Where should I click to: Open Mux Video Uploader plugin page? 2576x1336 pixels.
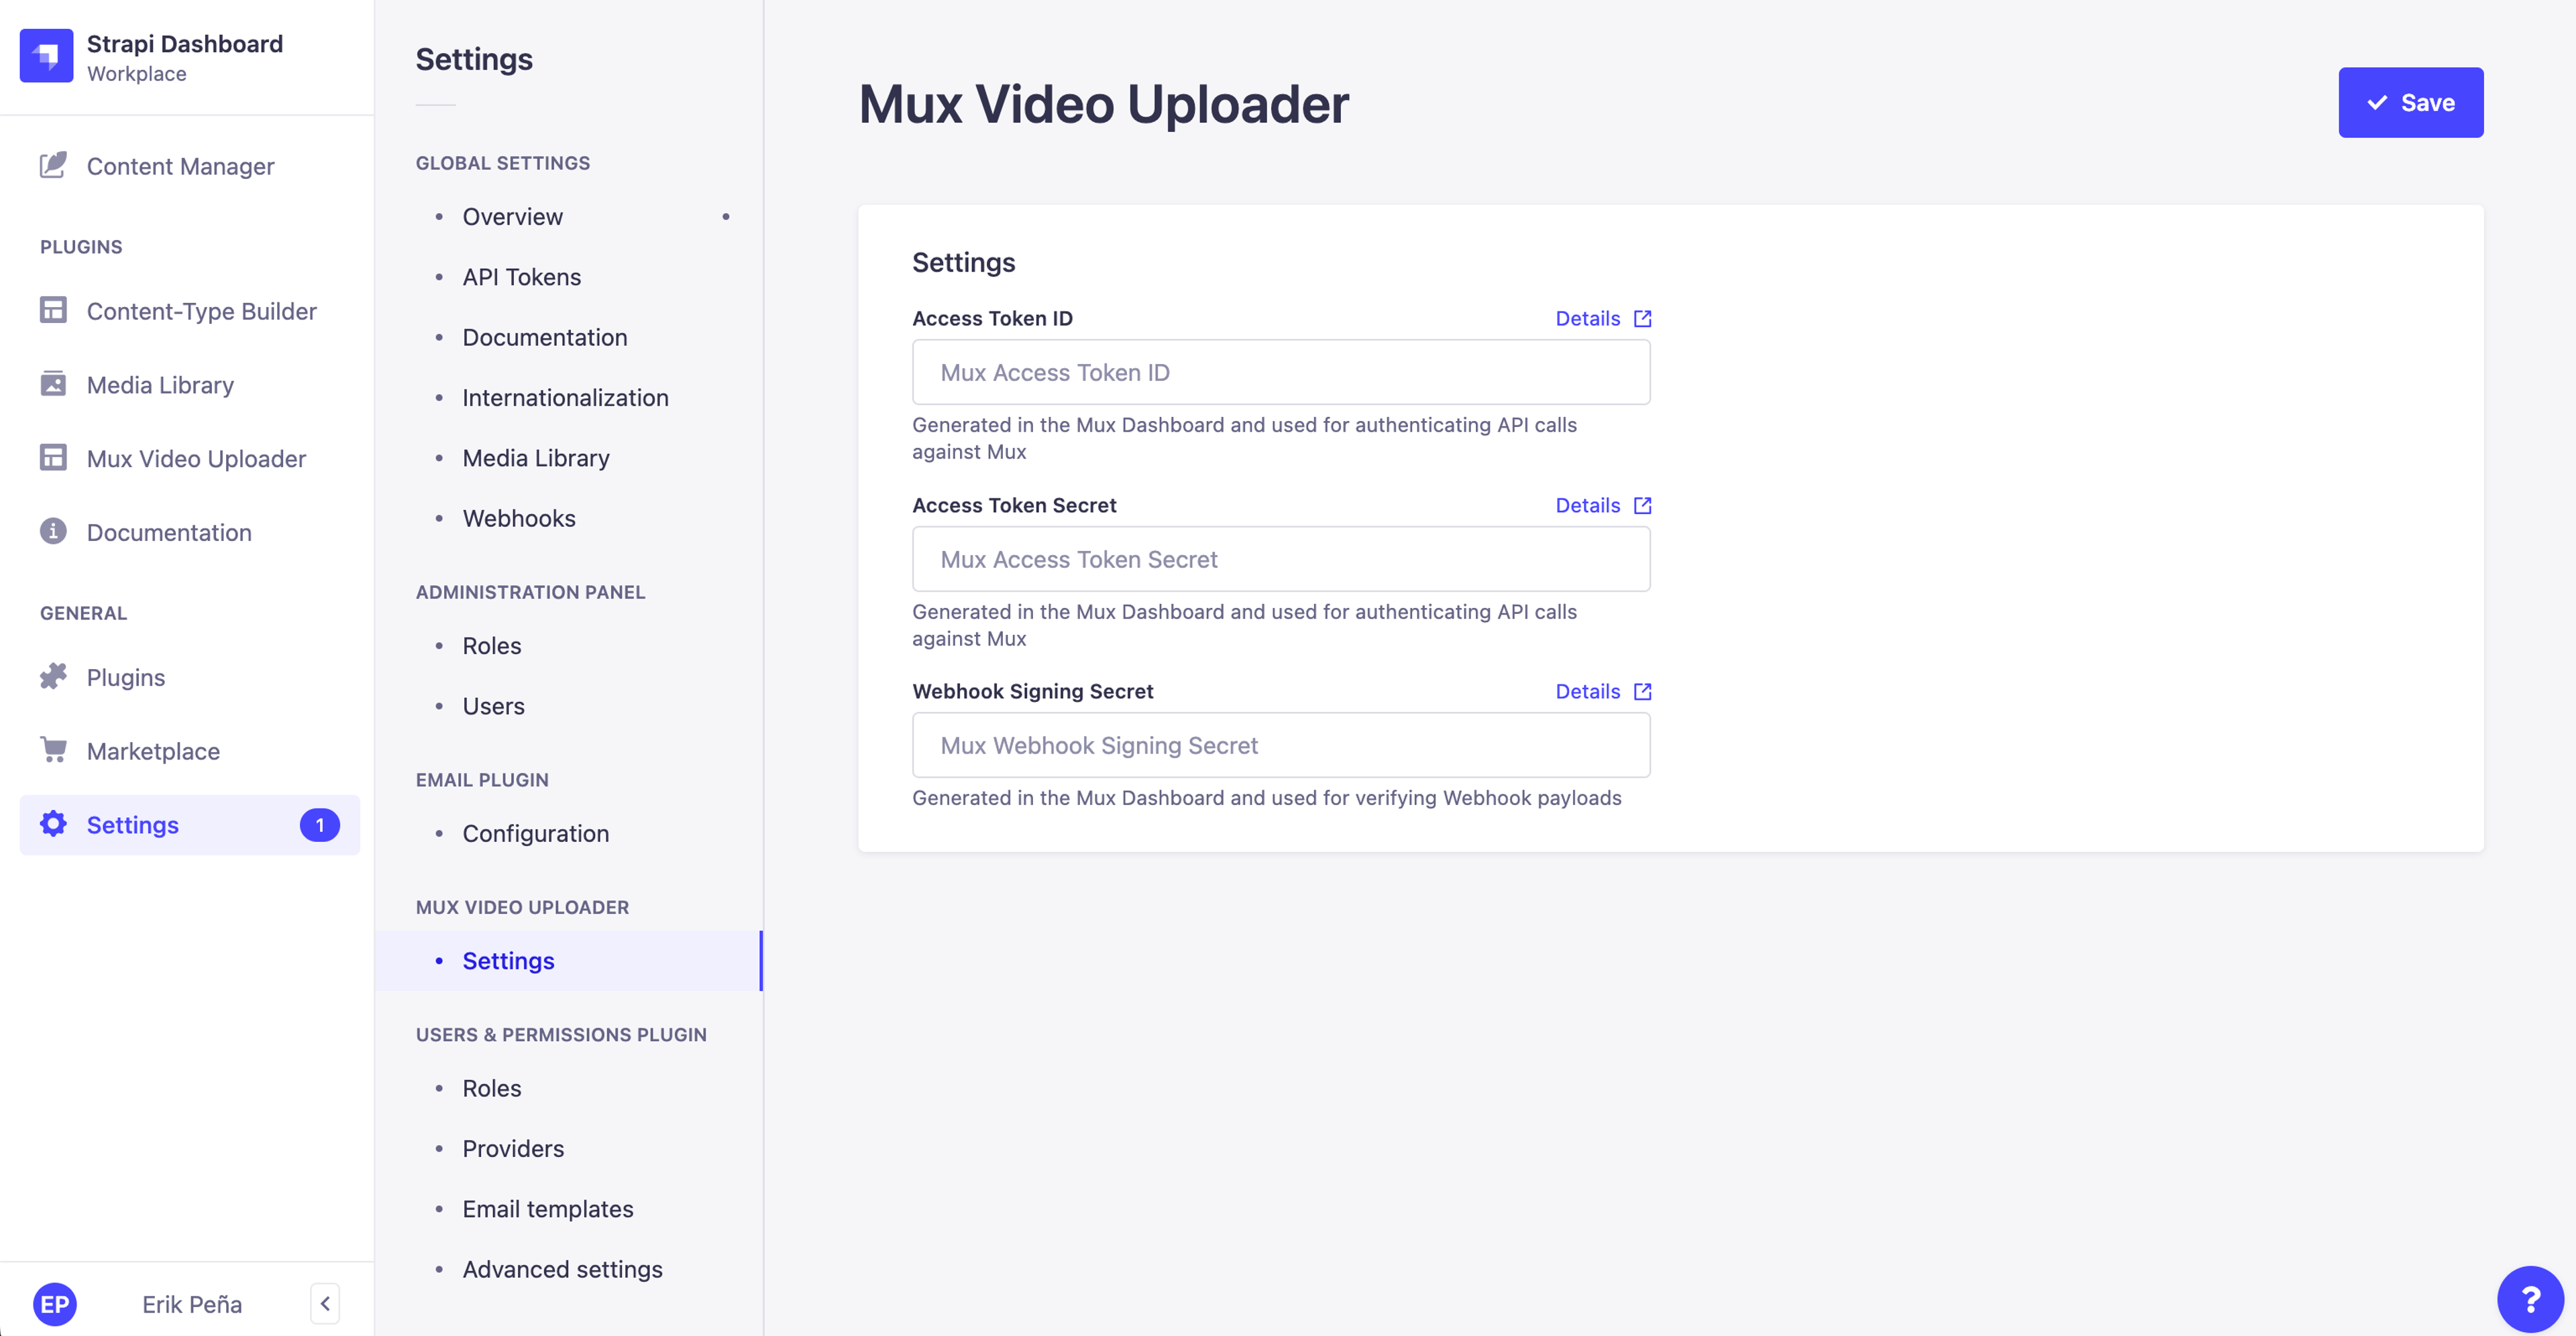point(189,459)
